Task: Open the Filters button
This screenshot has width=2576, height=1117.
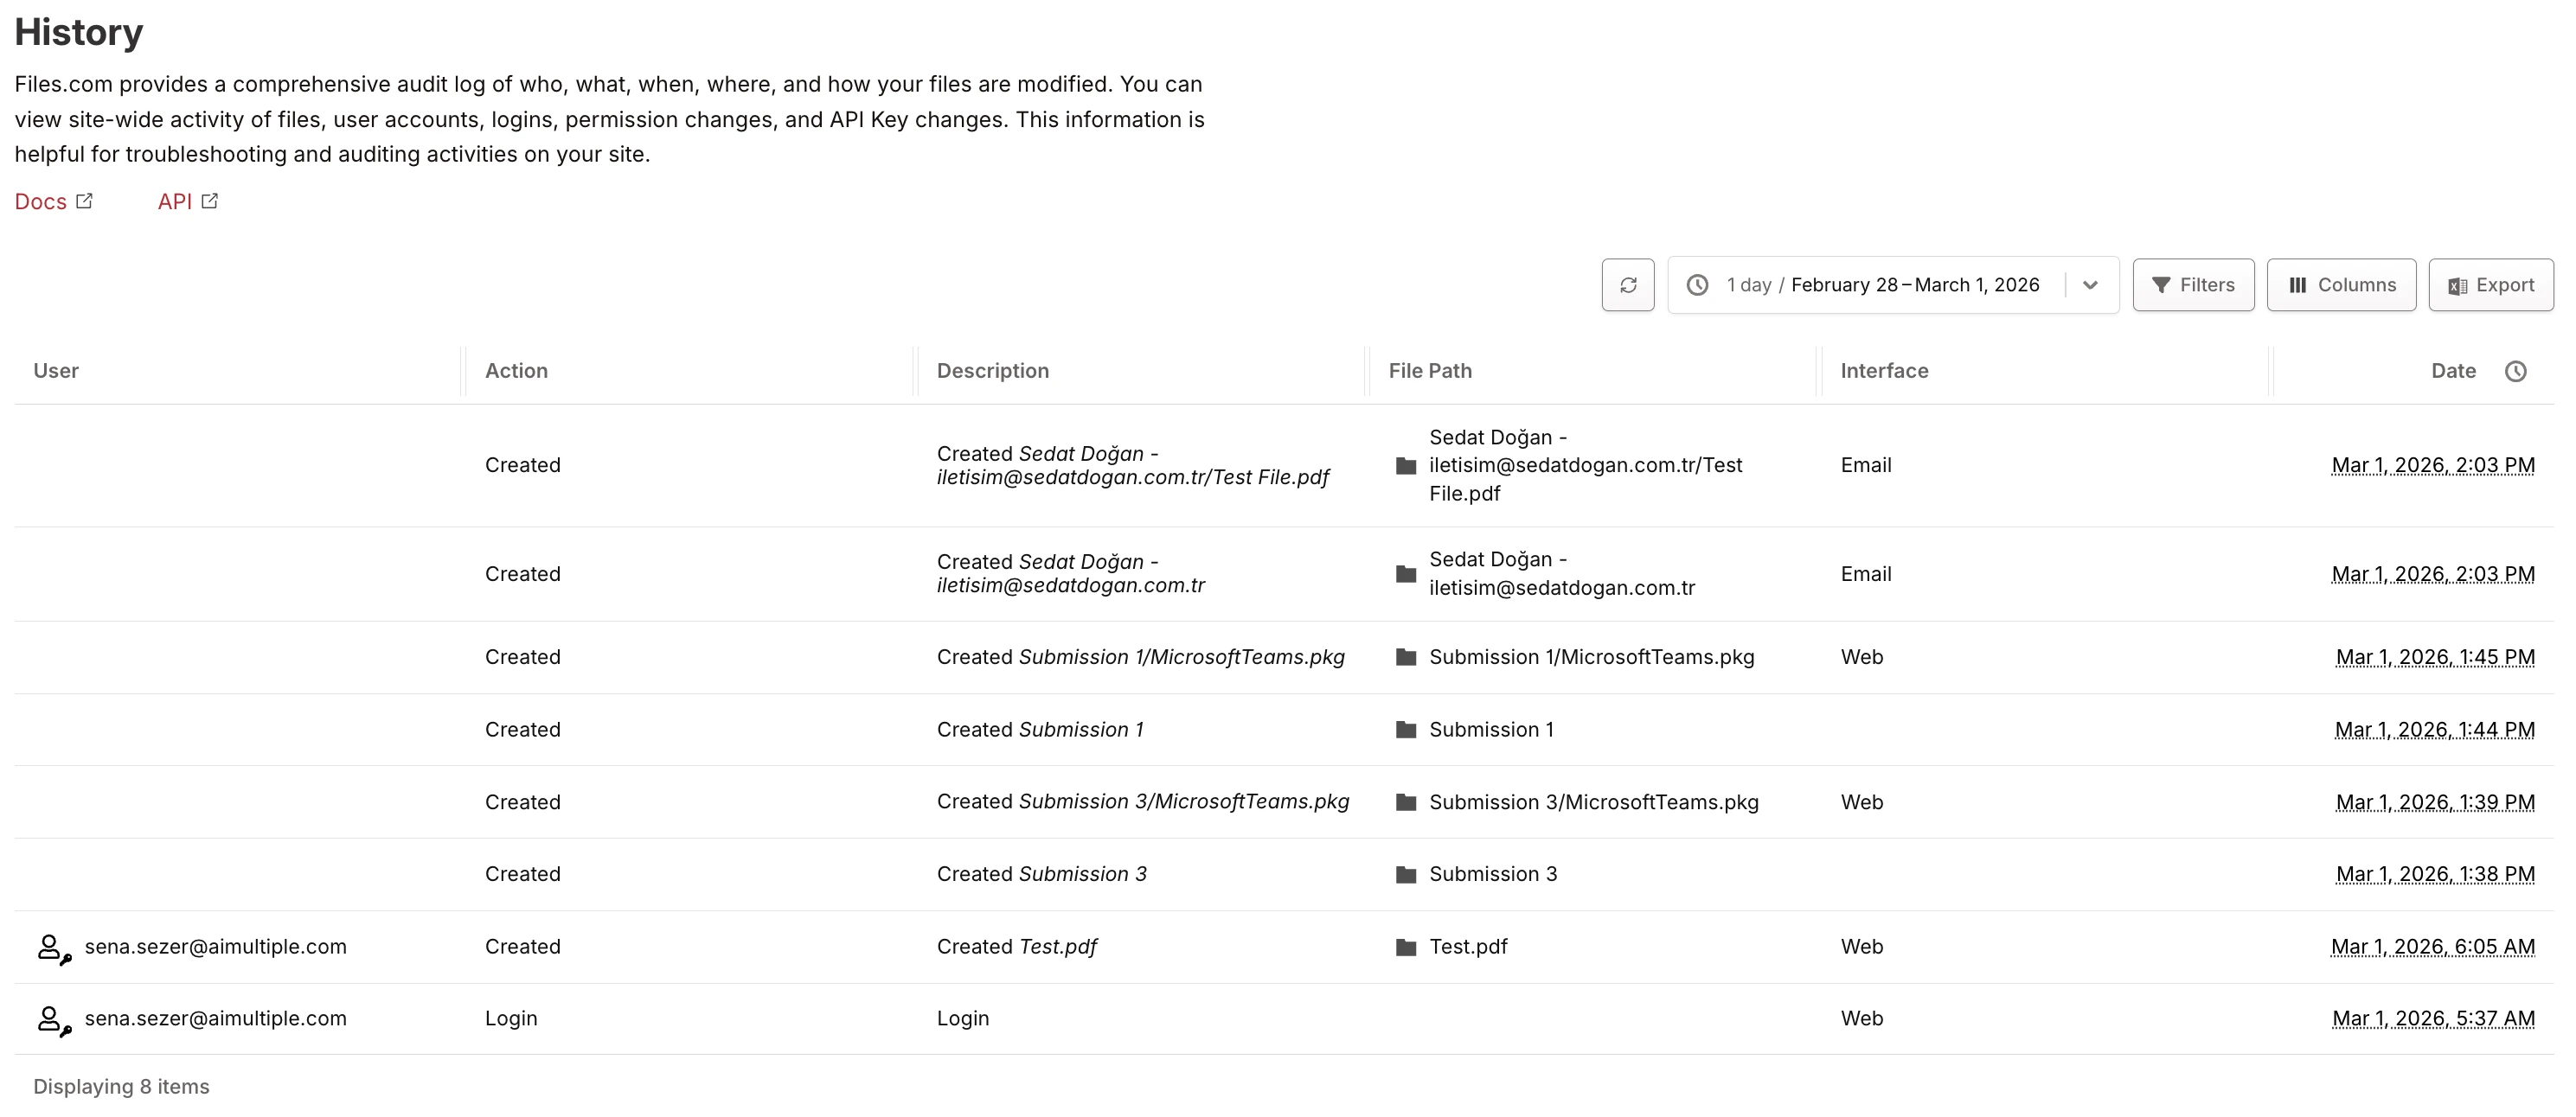Action: (x=2193, y=284)
